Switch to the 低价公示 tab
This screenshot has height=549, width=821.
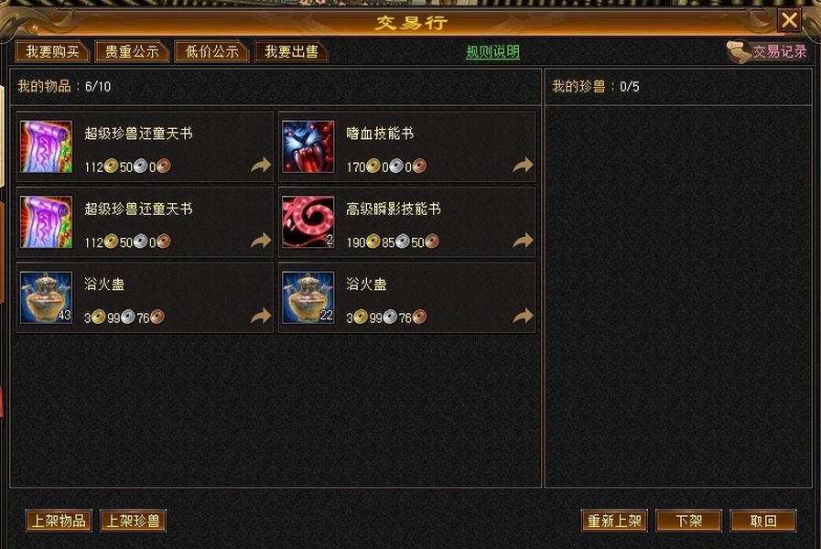tap(211, 52)
